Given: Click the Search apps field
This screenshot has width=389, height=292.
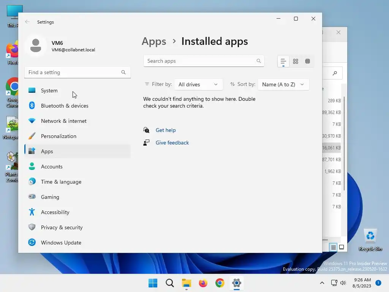Looking at the screenshot, I should click(204, 61).
